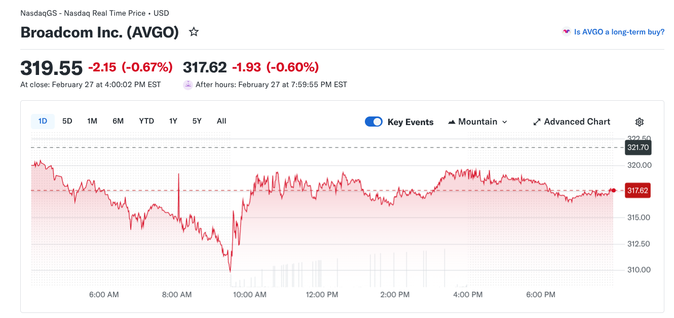
Task: Click the Mountain chart type icon
Action: point(452,122)
